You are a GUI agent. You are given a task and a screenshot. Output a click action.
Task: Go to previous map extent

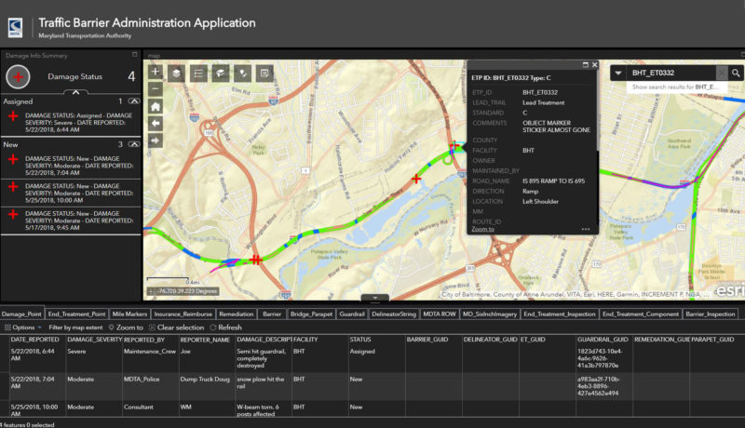click(x=155, y=124)
